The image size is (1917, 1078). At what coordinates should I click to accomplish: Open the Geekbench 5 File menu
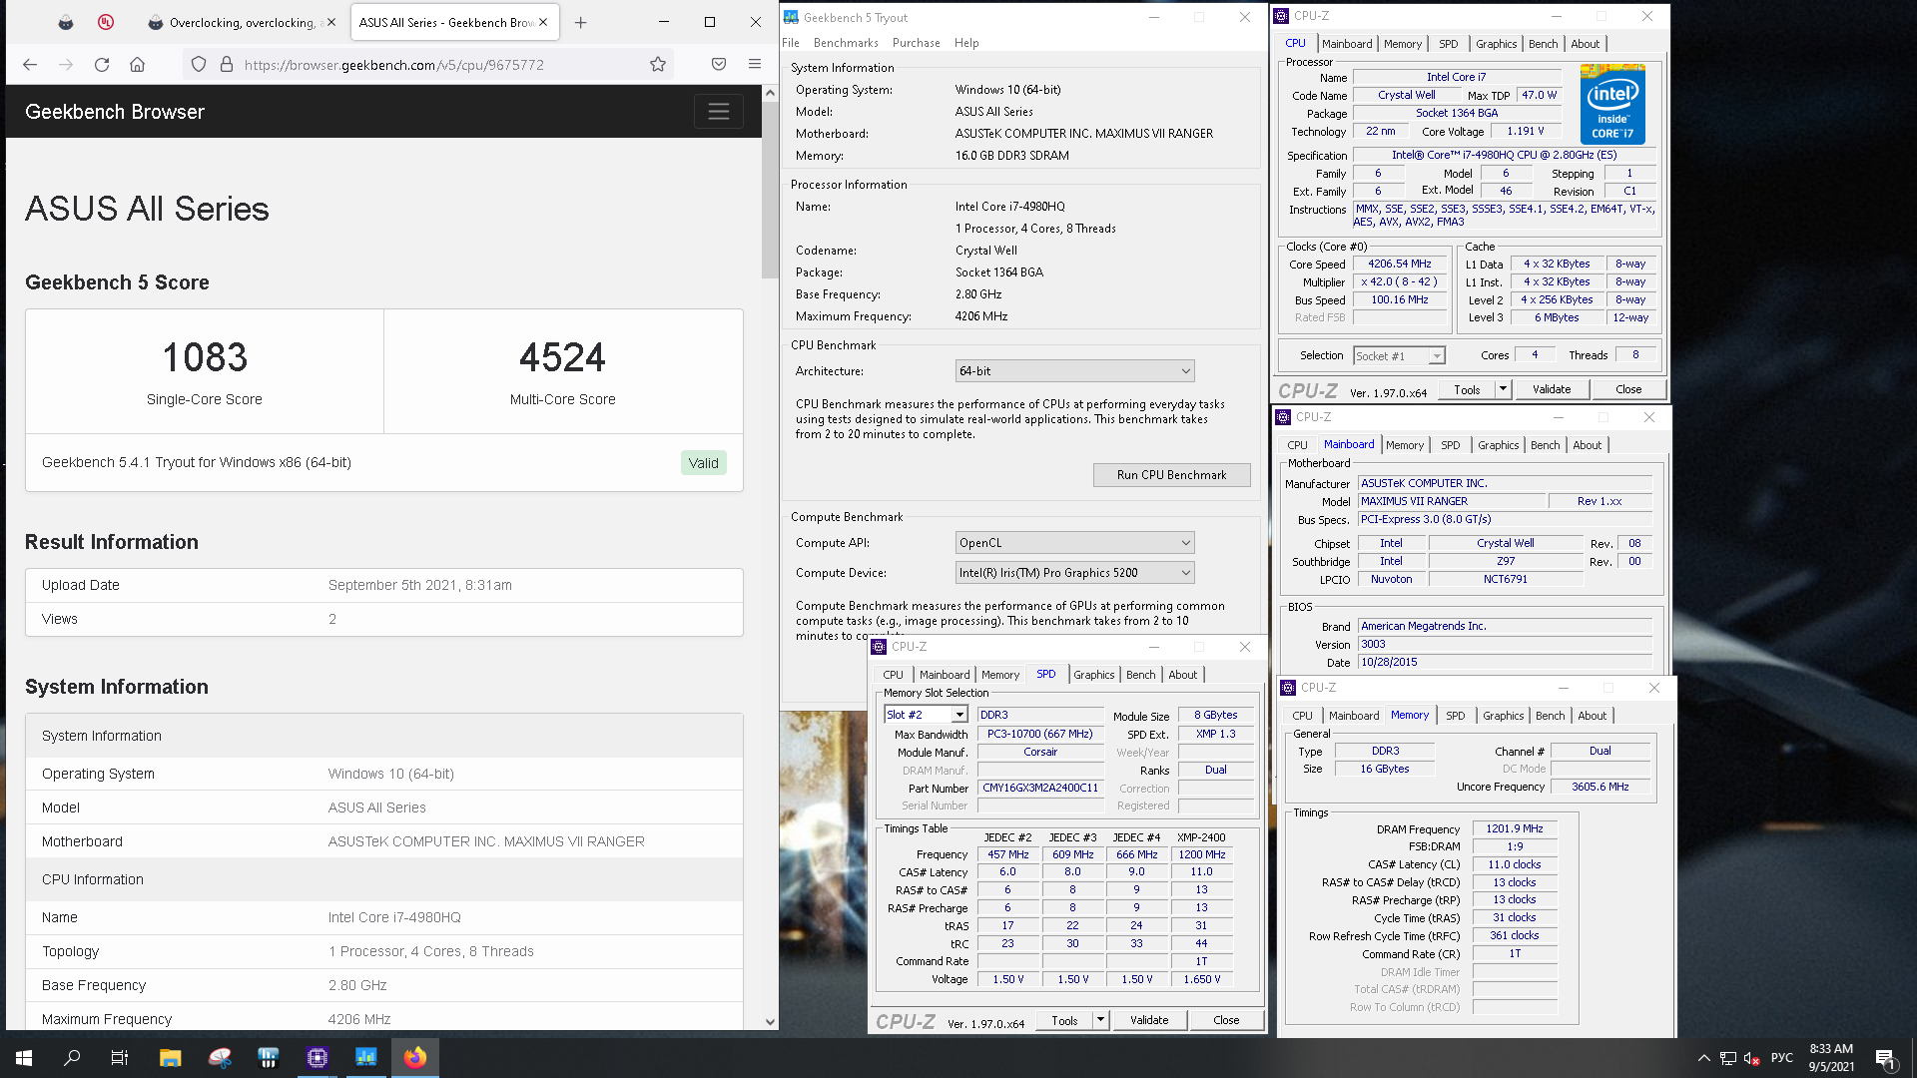pos(791,43)
